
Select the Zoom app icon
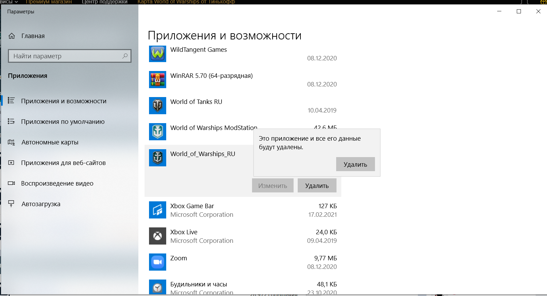(x=158, y=262)
